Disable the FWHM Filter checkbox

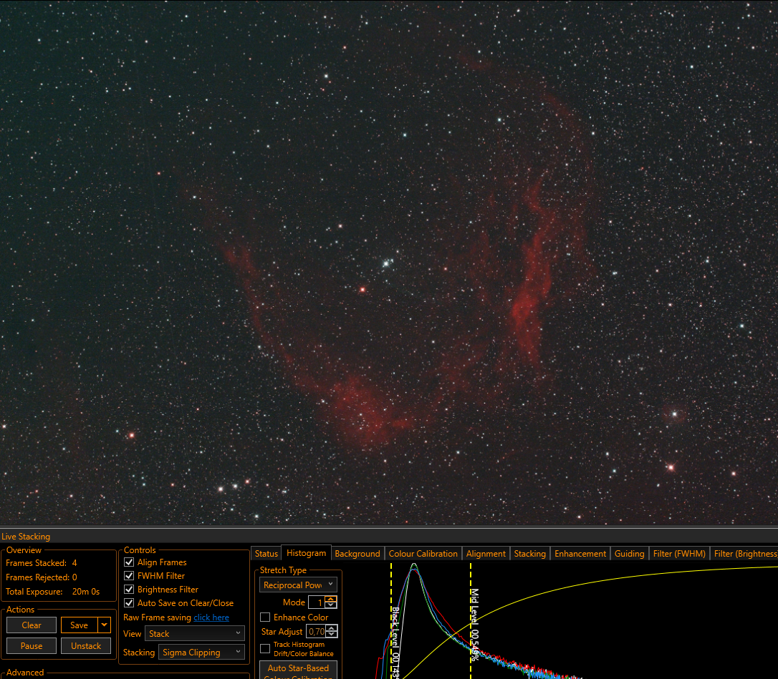(129, 576)
